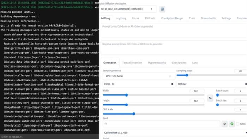The width and height of the screenshot is (247, 139).
Task: Click the green recycle reuse seed icon
Action: (232, 124)
